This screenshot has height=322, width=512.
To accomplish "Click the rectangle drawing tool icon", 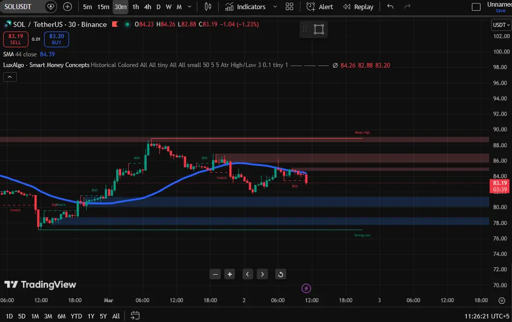I will (x=319, y=29).
